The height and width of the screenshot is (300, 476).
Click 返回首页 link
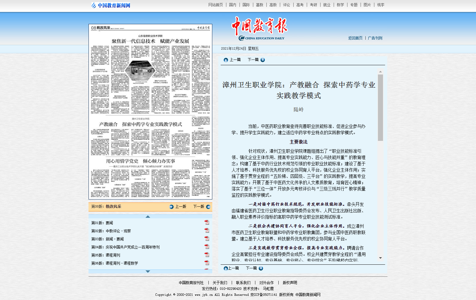coord(355,38)
